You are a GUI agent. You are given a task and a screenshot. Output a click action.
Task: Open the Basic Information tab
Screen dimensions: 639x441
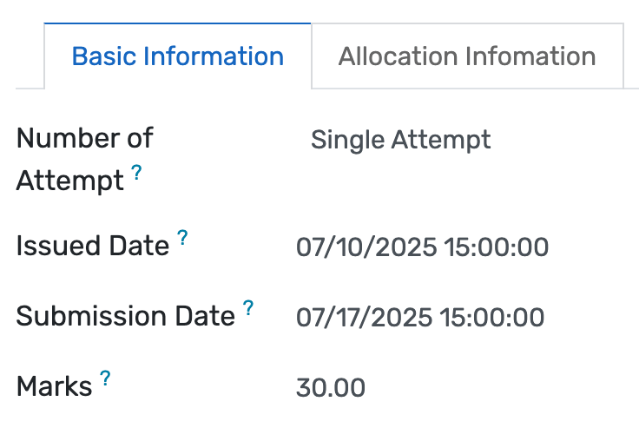pos(177,56)
